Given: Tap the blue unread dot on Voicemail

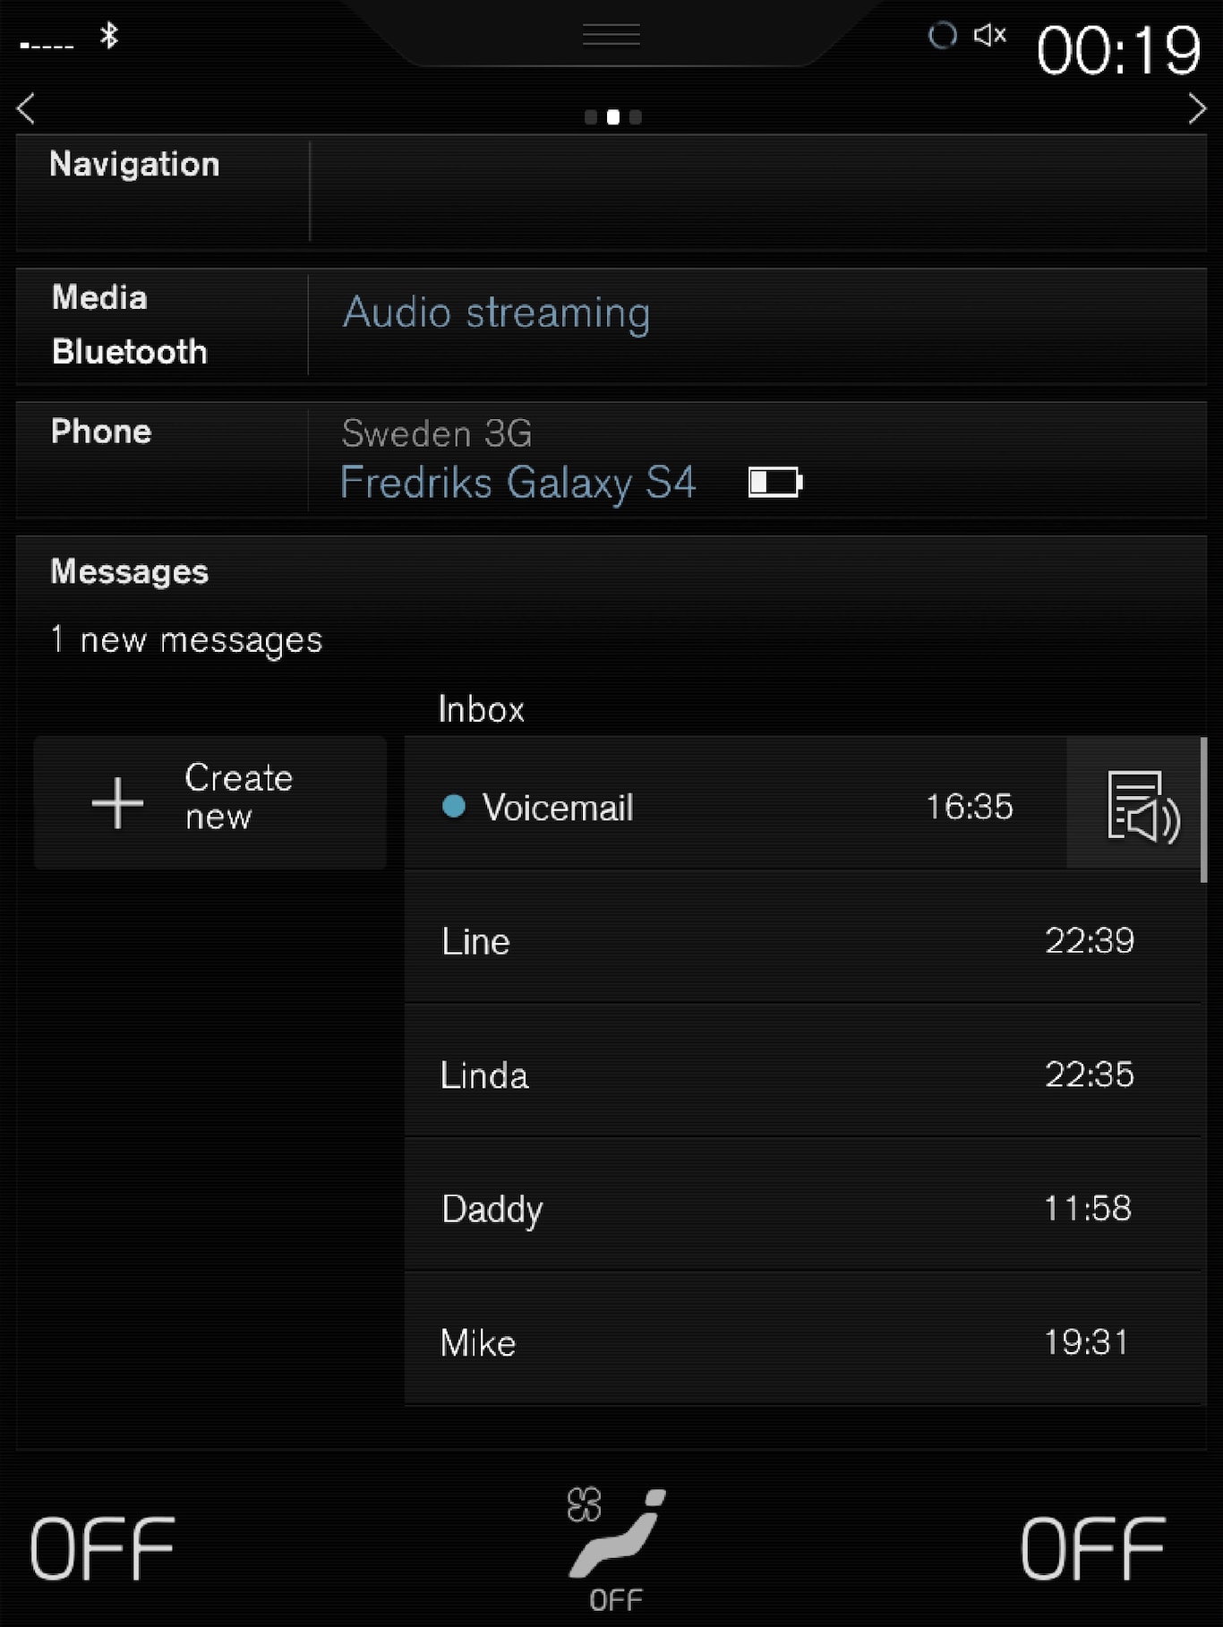Looking at the screenshot, I should 454,807.
